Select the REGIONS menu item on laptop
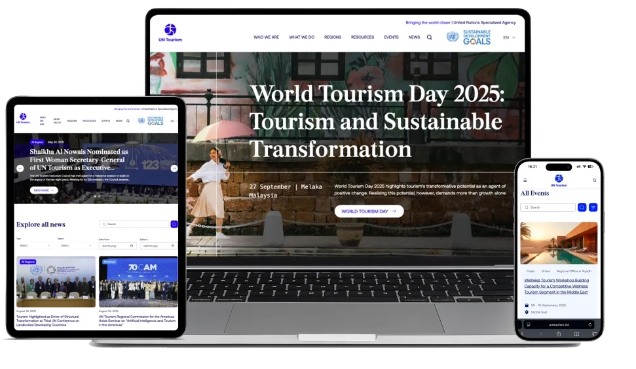This screenshot has width=636, height=369. pos(332,37)
